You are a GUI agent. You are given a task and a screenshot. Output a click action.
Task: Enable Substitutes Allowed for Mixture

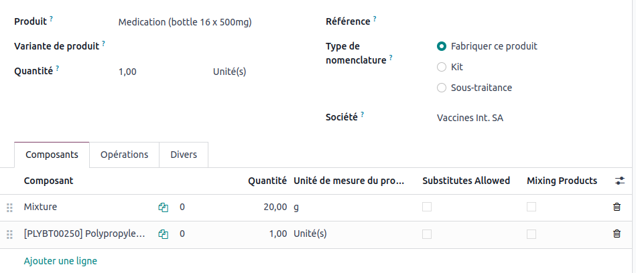point(427,207)
